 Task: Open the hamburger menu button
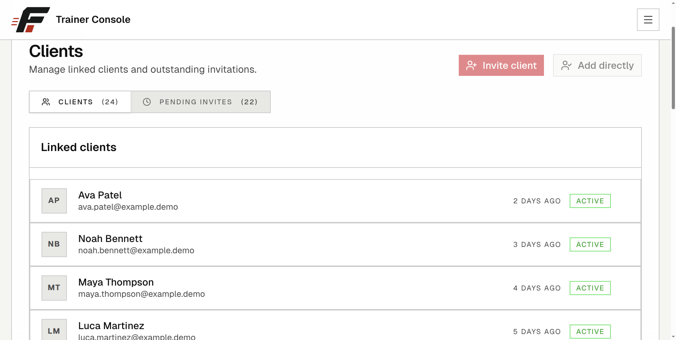[x=648, y=20]
